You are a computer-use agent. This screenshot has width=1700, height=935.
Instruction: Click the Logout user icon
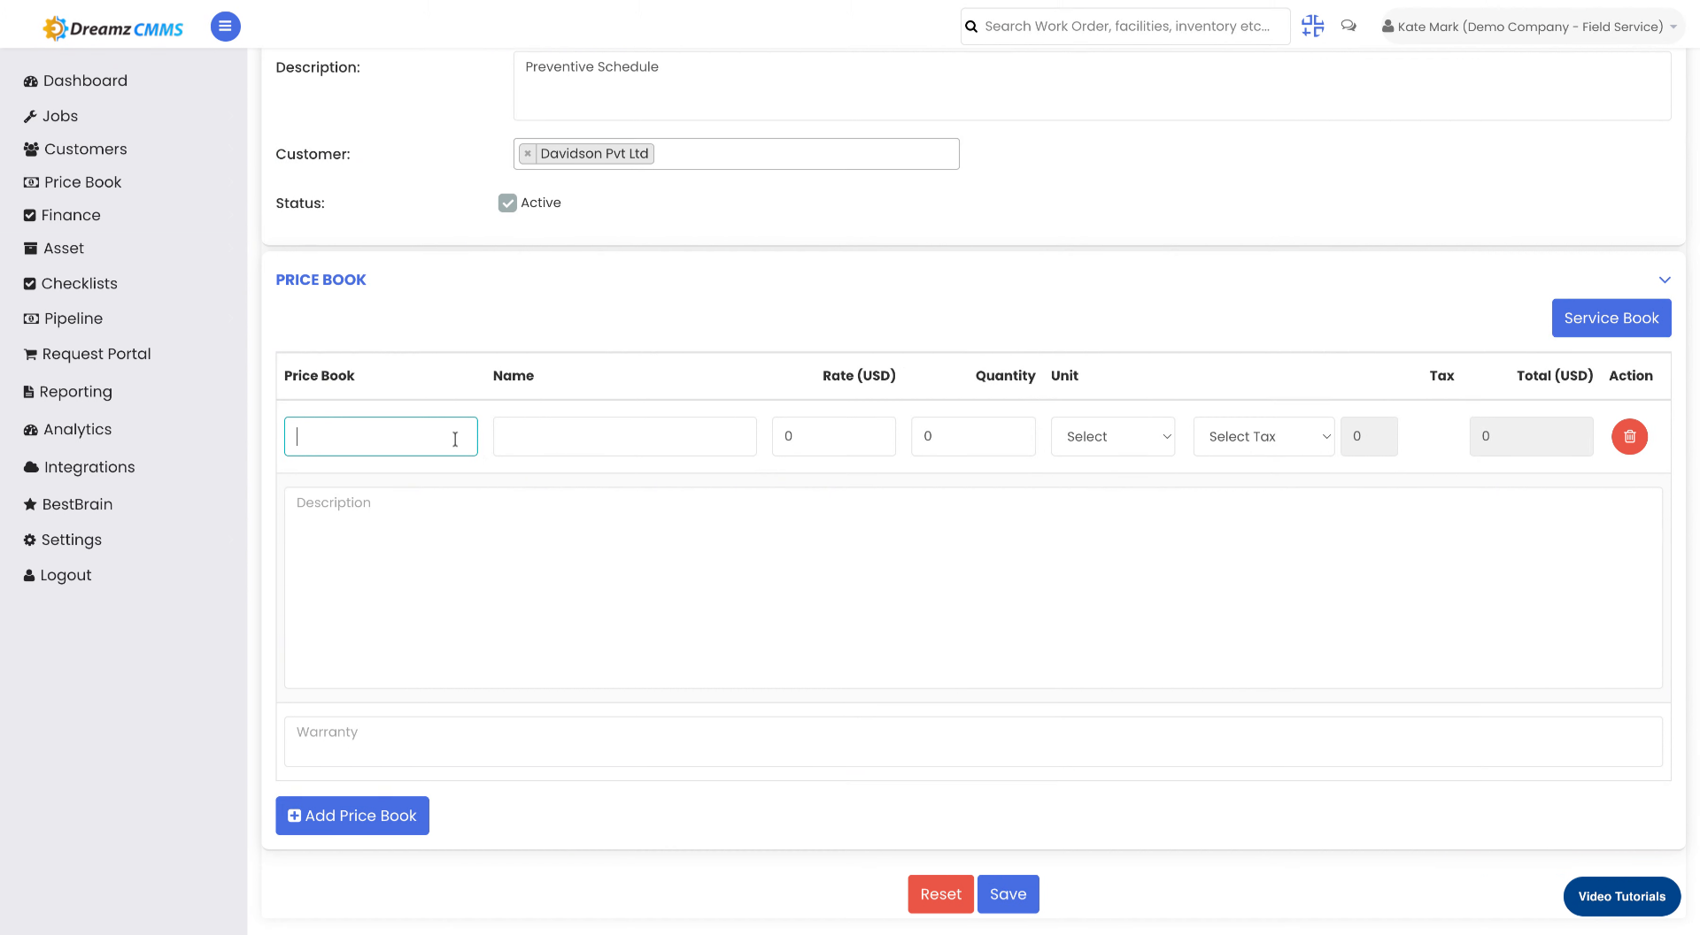coord(29,575)
